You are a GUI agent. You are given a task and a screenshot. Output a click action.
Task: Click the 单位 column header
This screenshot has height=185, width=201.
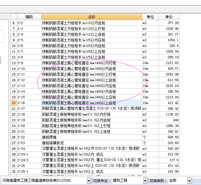pyautogui.click(x=150, y=17)
